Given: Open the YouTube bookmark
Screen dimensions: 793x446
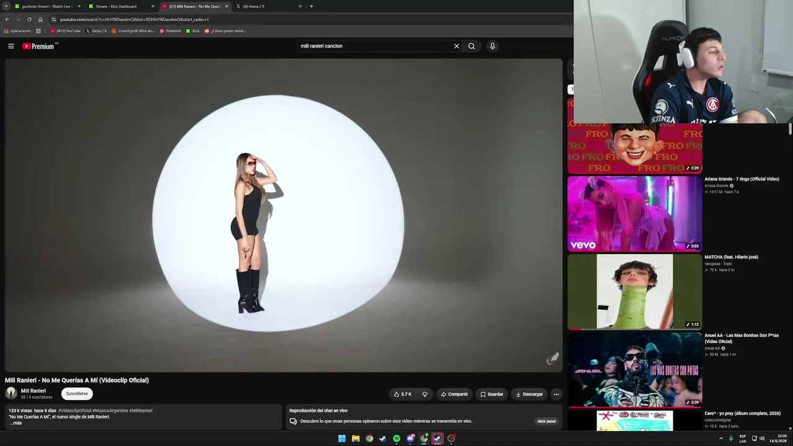Looking at the screenshot, I should coord(66,31).
